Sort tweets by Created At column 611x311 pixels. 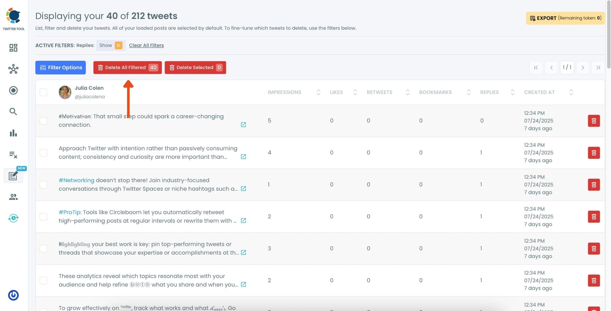point(571,92)
